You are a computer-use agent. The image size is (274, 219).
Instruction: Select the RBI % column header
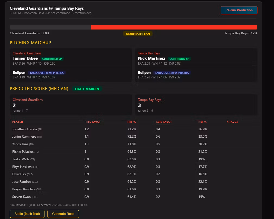coord(202,122)
